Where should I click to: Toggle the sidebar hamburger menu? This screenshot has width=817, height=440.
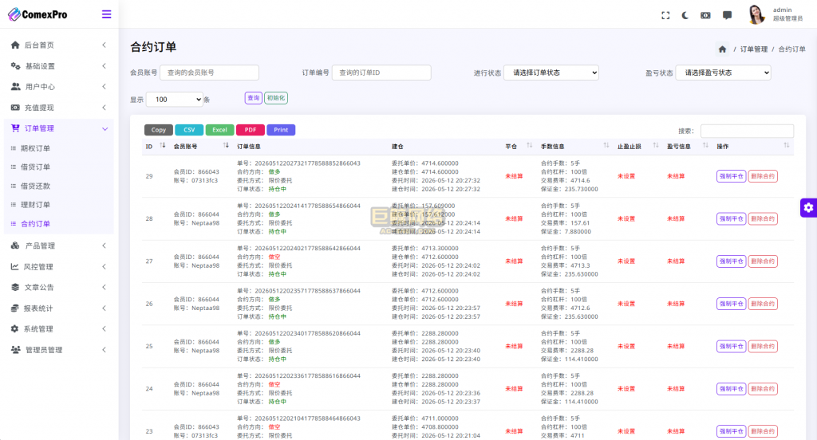[106, 14]
